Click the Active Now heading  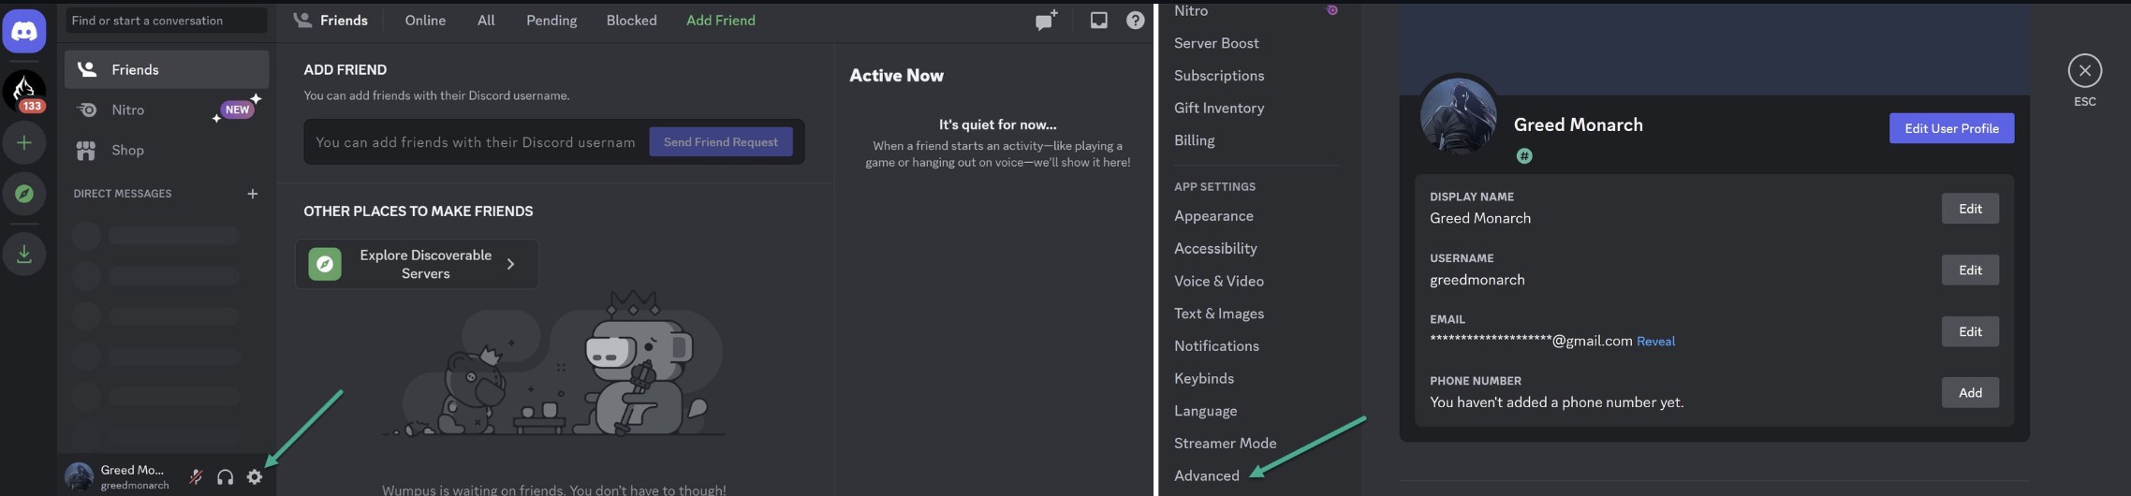896,76
